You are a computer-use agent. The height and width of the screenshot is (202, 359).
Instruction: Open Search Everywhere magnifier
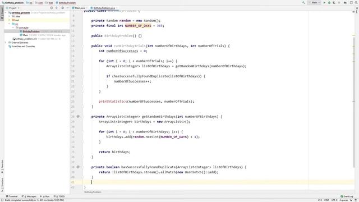click(357, 3)
